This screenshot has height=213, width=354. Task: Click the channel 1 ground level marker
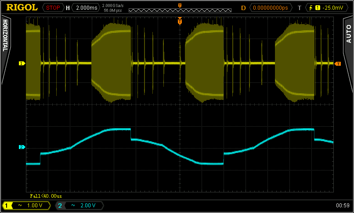point(22,64)
